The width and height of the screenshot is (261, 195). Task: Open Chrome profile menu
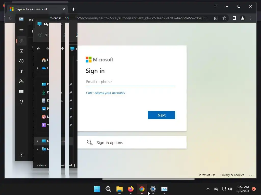[243, 18]
